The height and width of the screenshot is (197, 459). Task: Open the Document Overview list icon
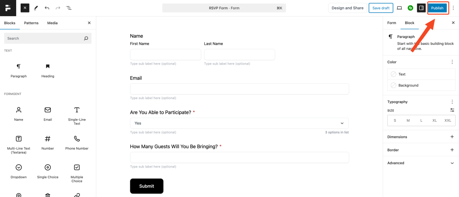pyautogui.click(x=69, y=8)
